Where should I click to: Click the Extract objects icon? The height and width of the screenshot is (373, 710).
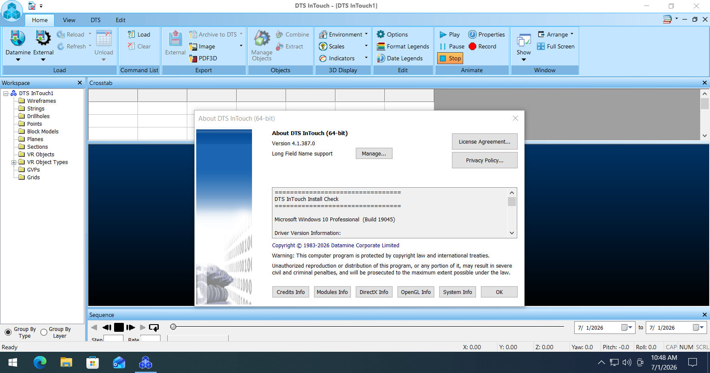[x=279, y=46]
